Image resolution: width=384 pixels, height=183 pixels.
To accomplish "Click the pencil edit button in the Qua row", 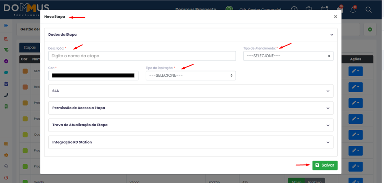I will (x=355, y=135).
